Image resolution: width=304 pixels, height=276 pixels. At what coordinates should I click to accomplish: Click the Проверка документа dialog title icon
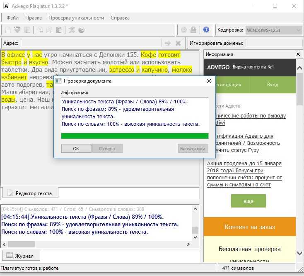point(58,81)
